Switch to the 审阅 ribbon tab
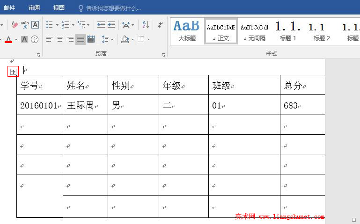This screenshot has height=224, width=360. click(x=34, y=8)
